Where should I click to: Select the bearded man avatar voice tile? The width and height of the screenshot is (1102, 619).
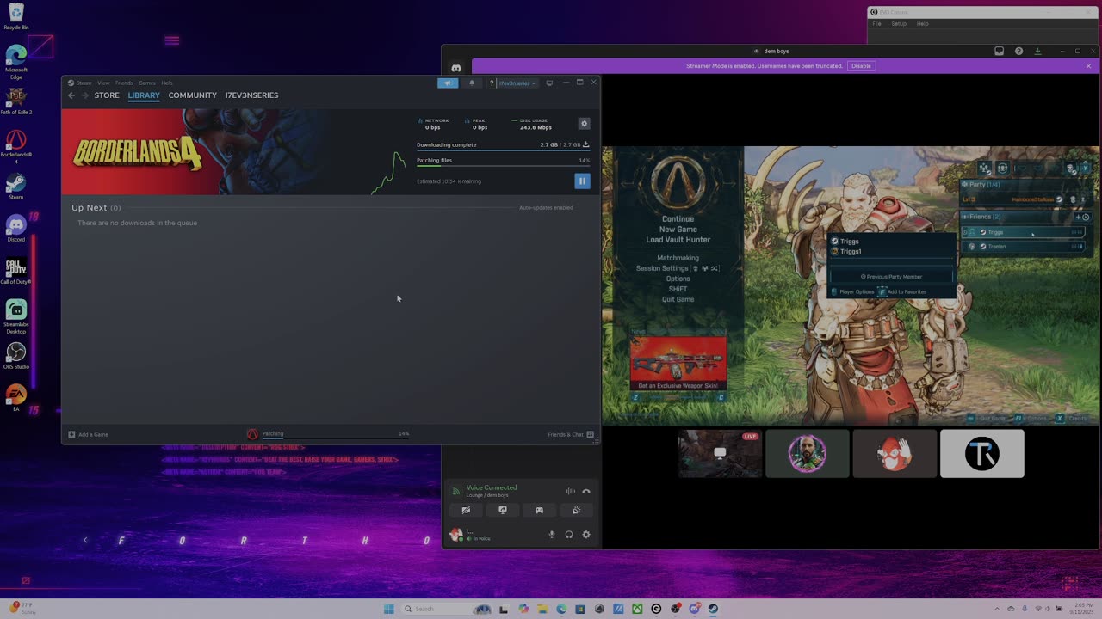click(808, 453)
